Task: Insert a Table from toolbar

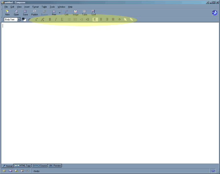Action: coord(85,13)
